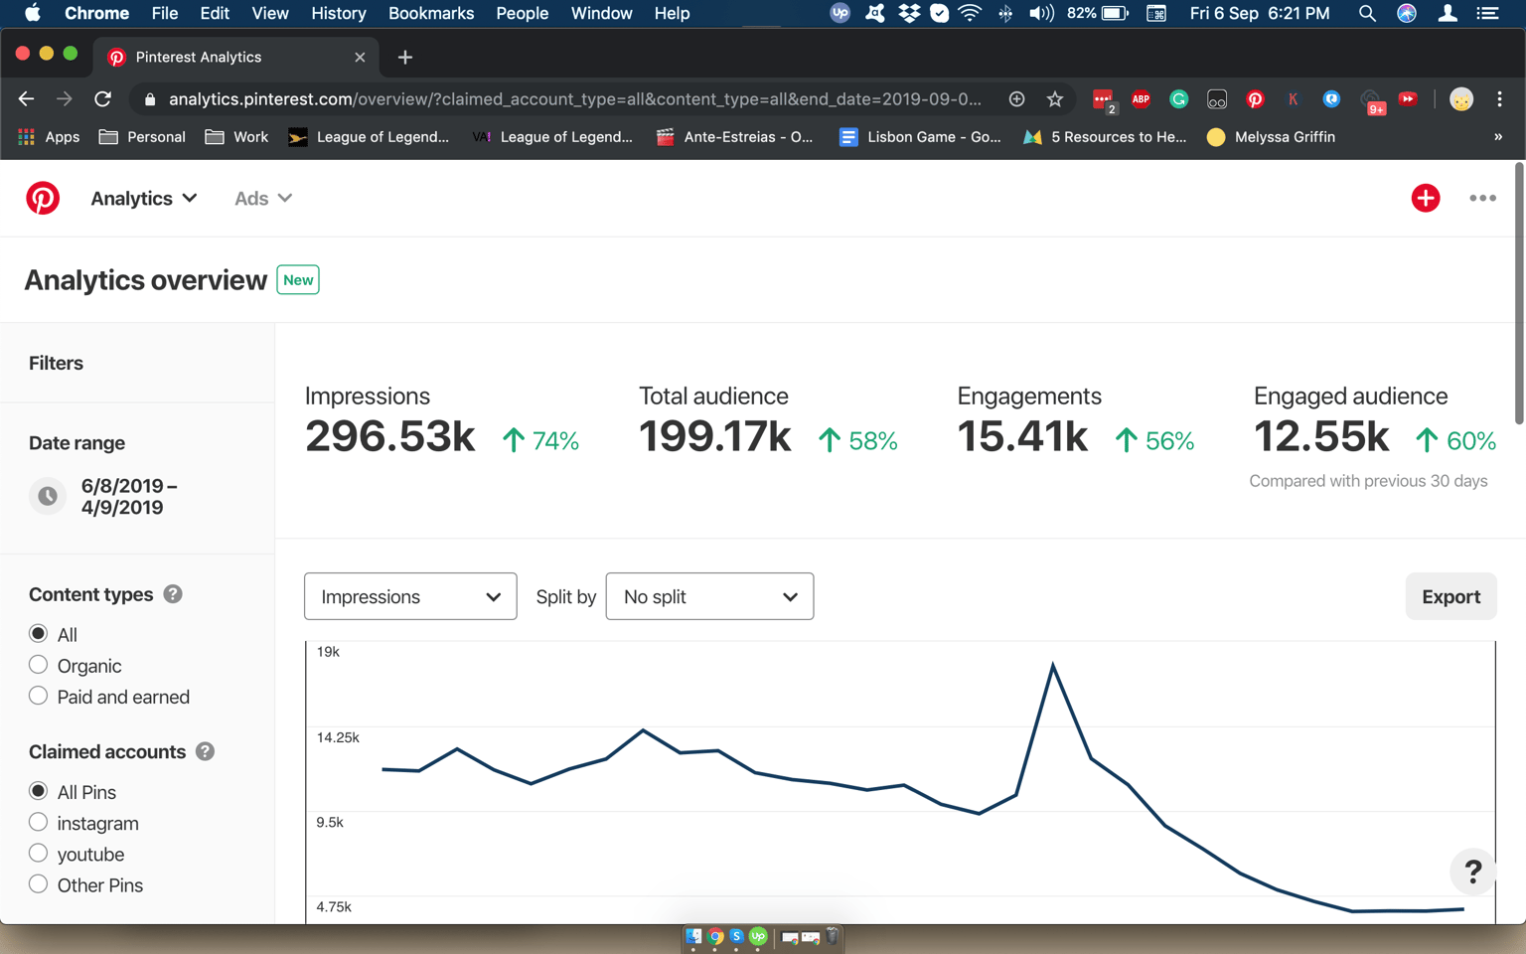
Task: Click the clock icon beside the date range
Action: 47,496
